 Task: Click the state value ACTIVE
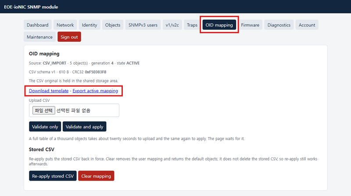133,63
